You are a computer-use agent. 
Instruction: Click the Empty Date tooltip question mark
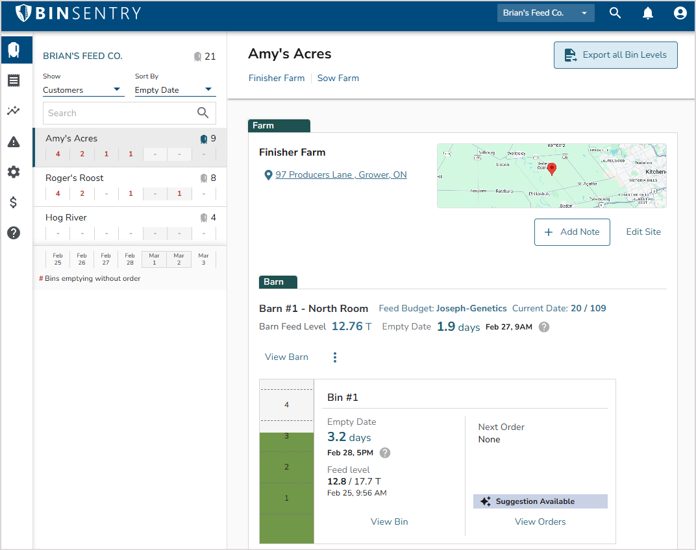point(544,327)
